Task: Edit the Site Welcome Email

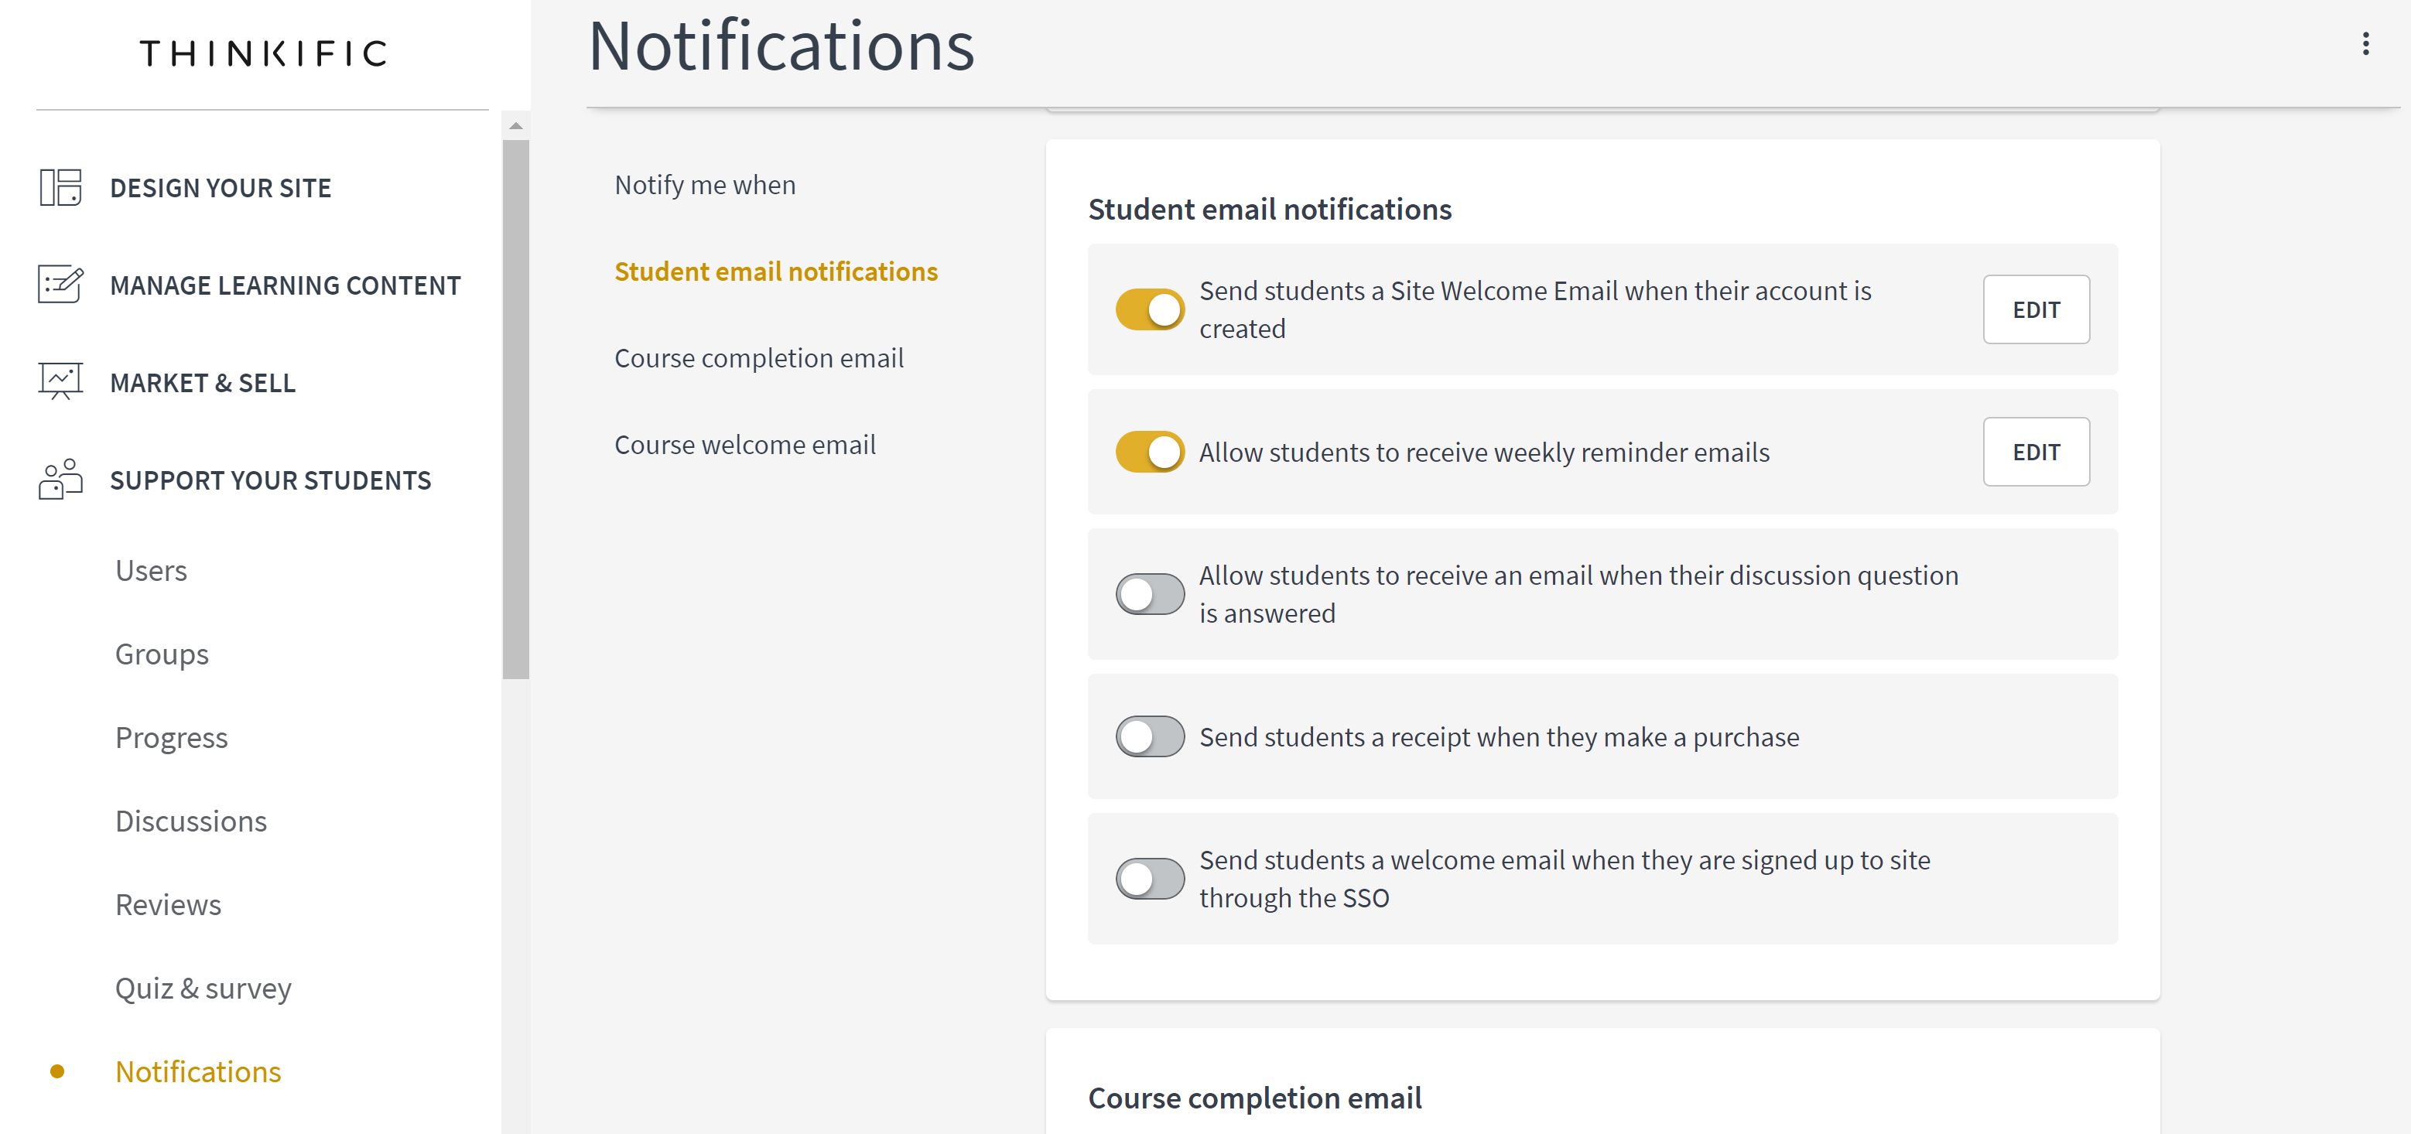Action: click(2036, 309)
